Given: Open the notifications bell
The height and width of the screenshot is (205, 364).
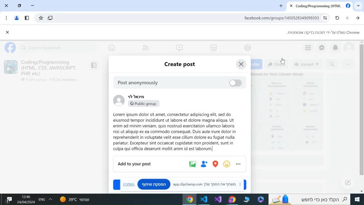Looking at the screenshot, I should 335,48.
